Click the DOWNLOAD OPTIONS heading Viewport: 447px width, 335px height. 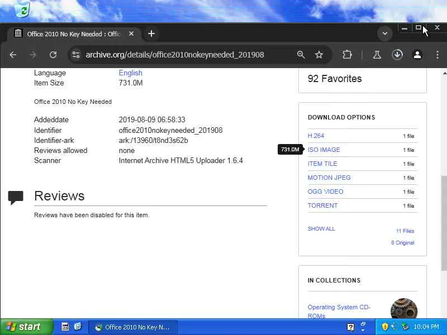tap(341, 117)
